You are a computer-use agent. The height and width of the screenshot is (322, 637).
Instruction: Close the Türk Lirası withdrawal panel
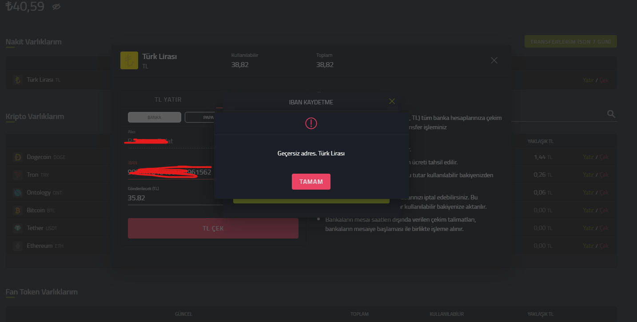tap(494, 60)
